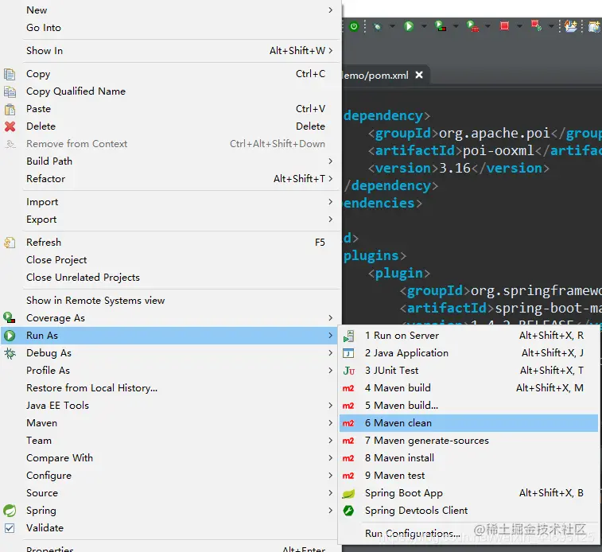The image size is (602, 552).
Task: Click the Run As green play icon
Action: click(10, 336)
